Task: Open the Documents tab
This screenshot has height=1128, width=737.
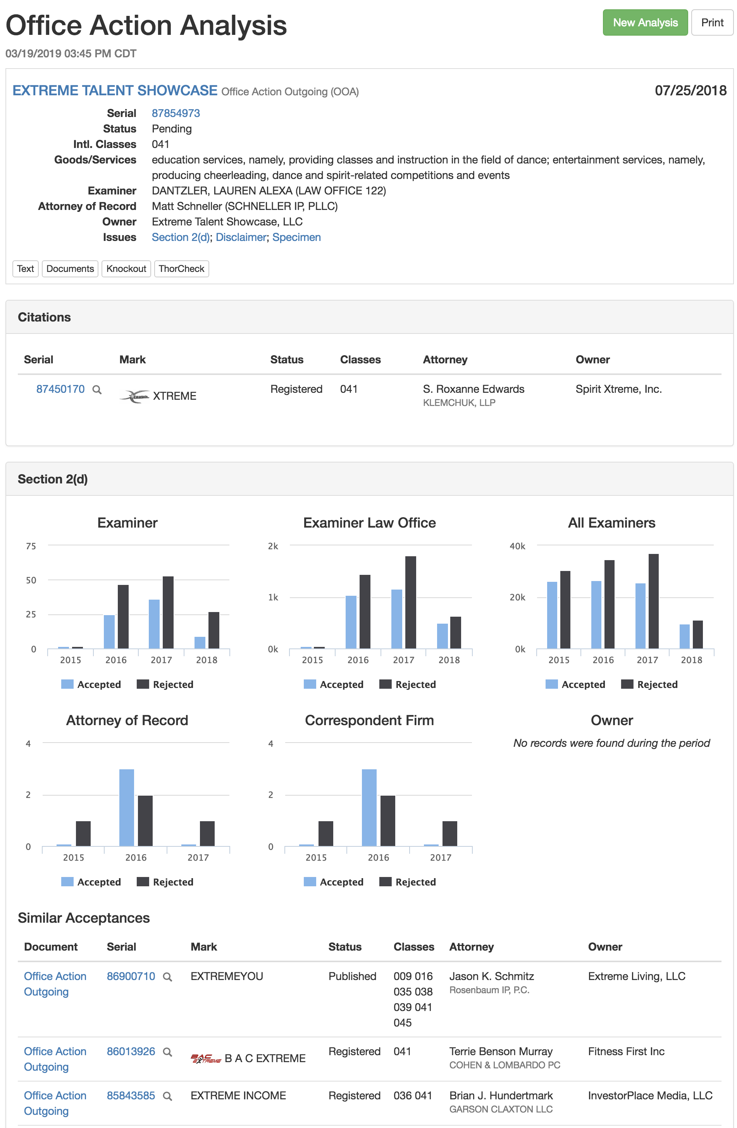Action: pos(70,269)
